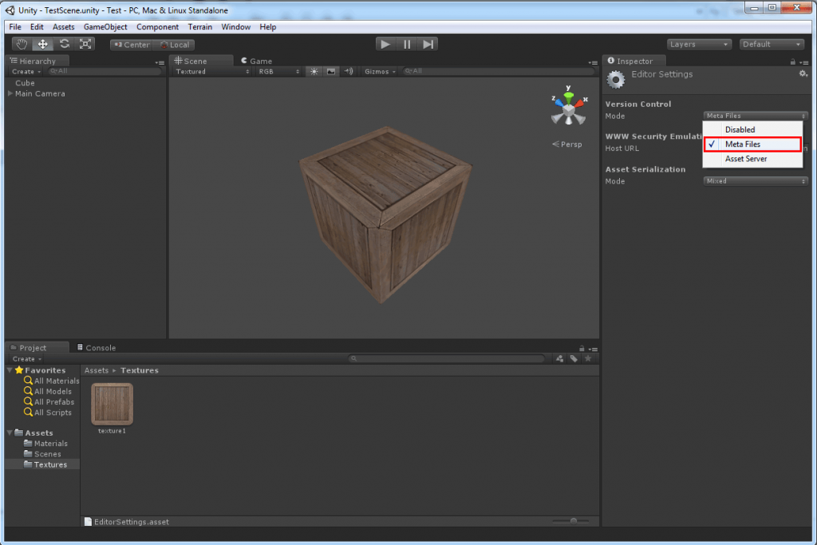Open the Assets menu
The image size is (817, 545).
pyautogui.click(x=63, y=26)
